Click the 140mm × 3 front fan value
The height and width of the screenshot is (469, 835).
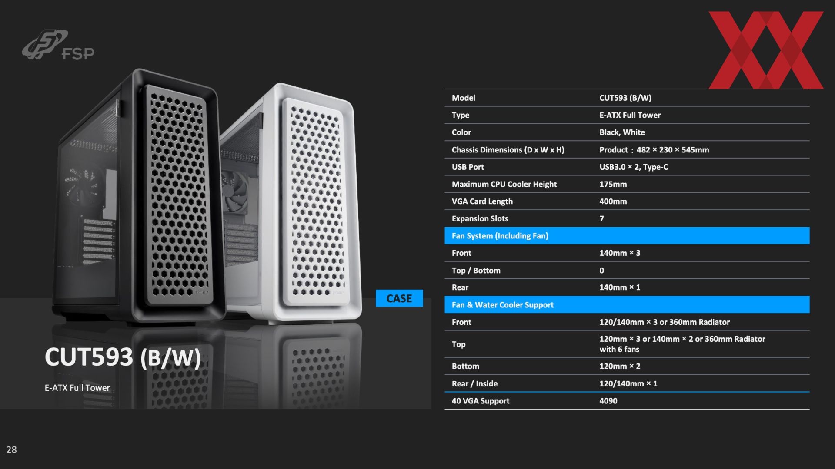[620, 253]
